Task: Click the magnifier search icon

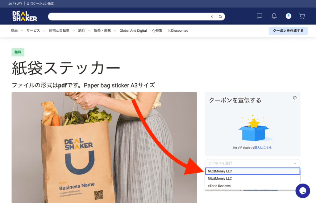Action: pos(220,17)
